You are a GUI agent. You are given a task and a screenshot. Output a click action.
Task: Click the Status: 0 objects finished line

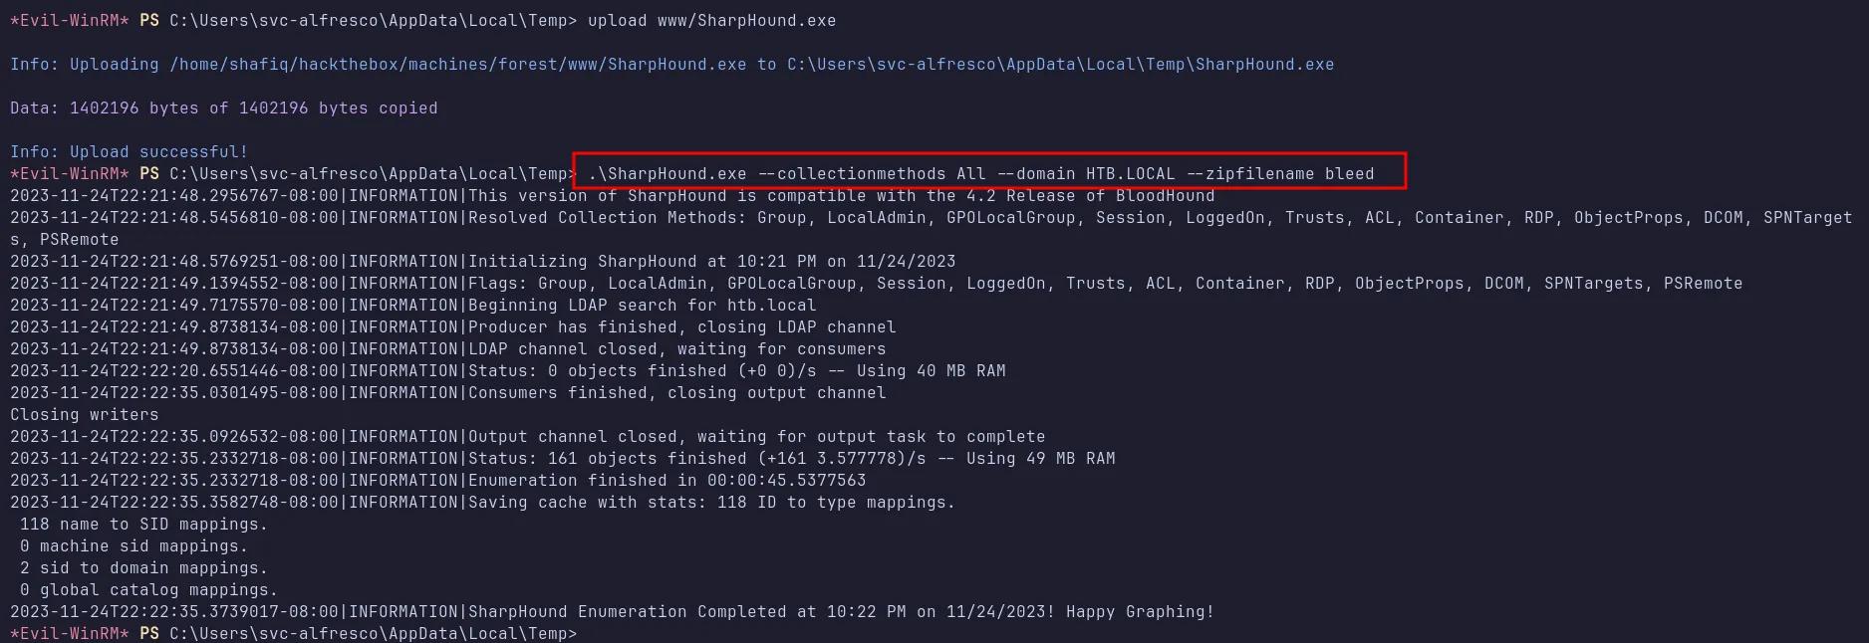tap(736, 371)
